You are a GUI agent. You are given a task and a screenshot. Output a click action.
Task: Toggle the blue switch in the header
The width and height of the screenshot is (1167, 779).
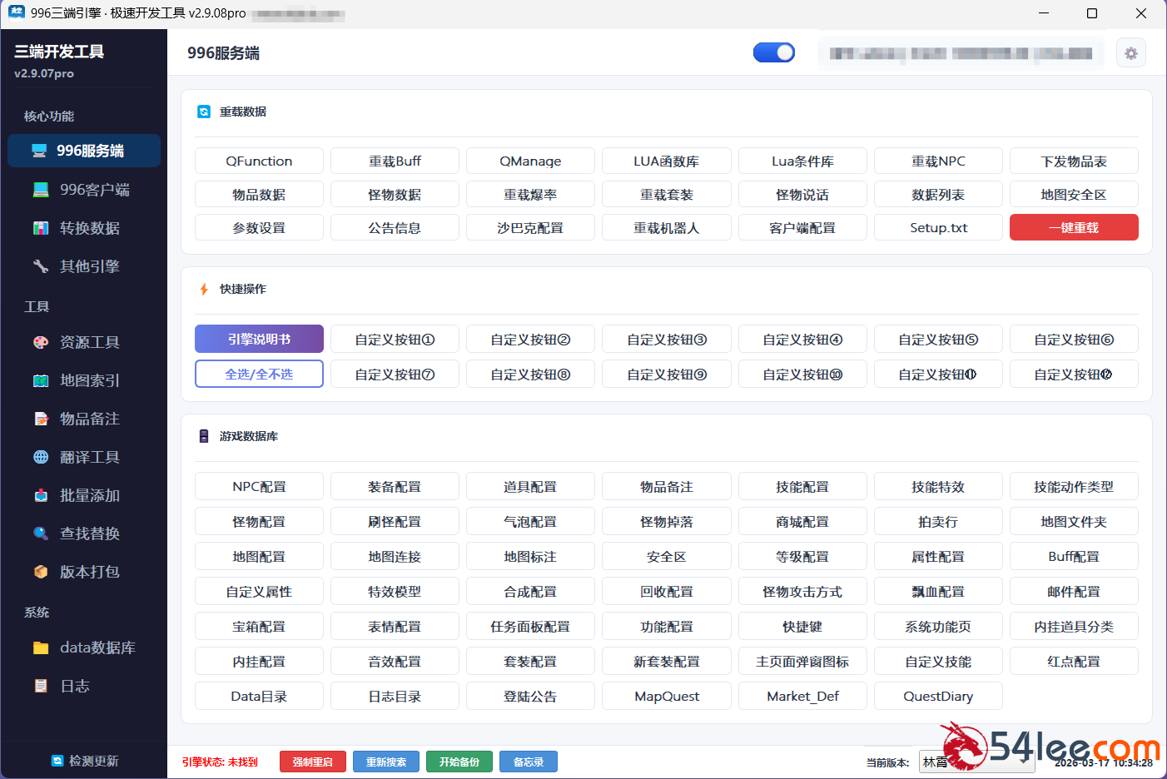tap(773, 53)
